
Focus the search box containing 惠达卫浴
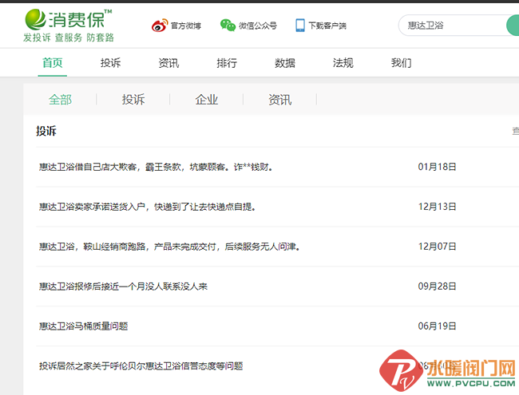pos(453,26)
